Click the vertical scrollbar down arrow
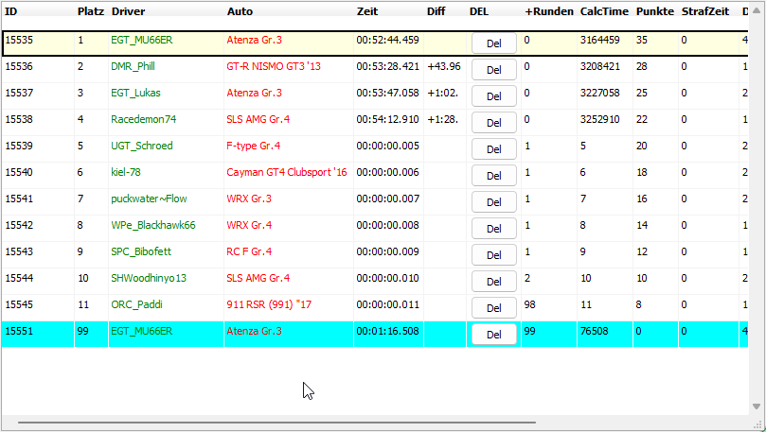766x432 pixels. point(757,406)
